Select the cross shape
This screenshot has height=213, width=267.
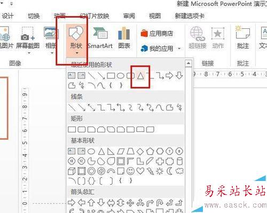click(160, 161)
